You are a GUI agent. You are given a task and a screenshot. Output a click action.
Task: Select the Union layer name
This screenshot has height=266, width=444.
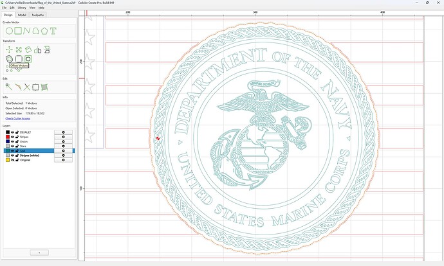tap(24, 141)
